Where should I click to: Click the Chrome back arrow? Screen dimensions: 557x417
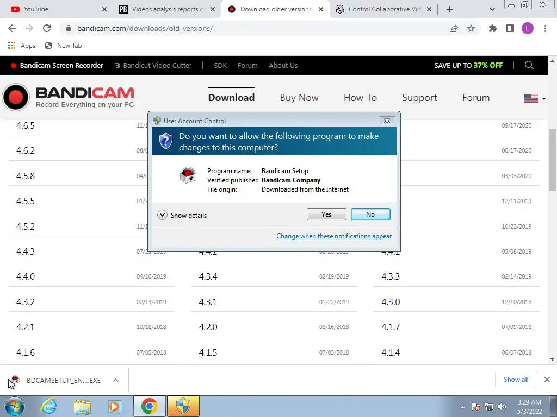(12, 28)
